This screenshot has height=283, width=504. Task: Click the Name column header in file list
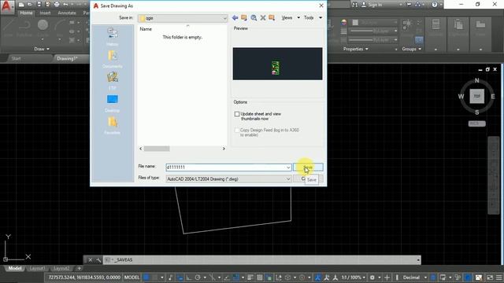(146, 29)
